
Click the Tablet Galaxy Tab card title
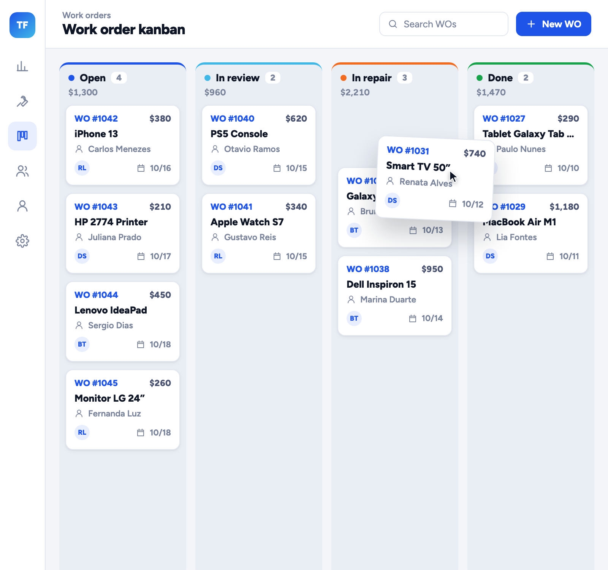tap(528, 134)
